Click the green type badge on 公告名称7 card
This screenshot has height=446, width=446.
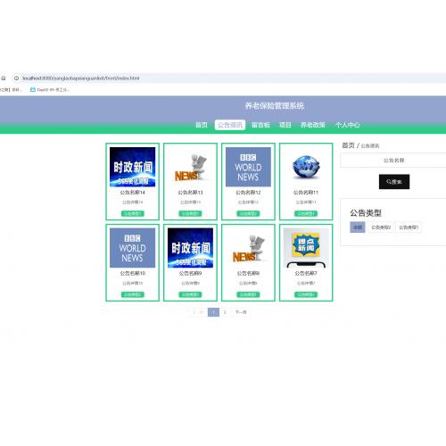pyautogui.click(x=306, y=294)
